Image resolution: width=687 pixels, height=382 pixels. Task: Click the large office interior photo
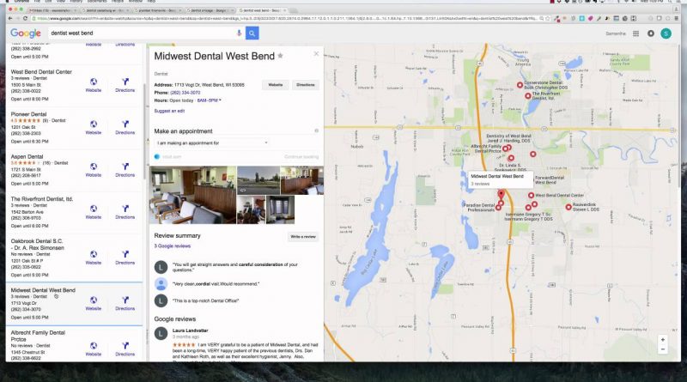pyautogui.click(x=192, y=195)
